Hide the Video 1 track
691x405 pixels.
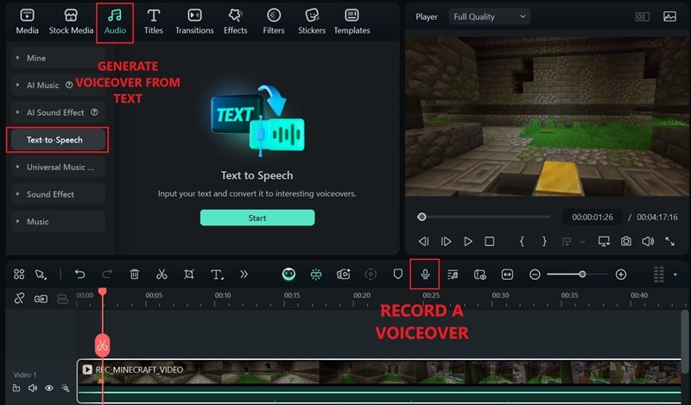pos(49,388)
